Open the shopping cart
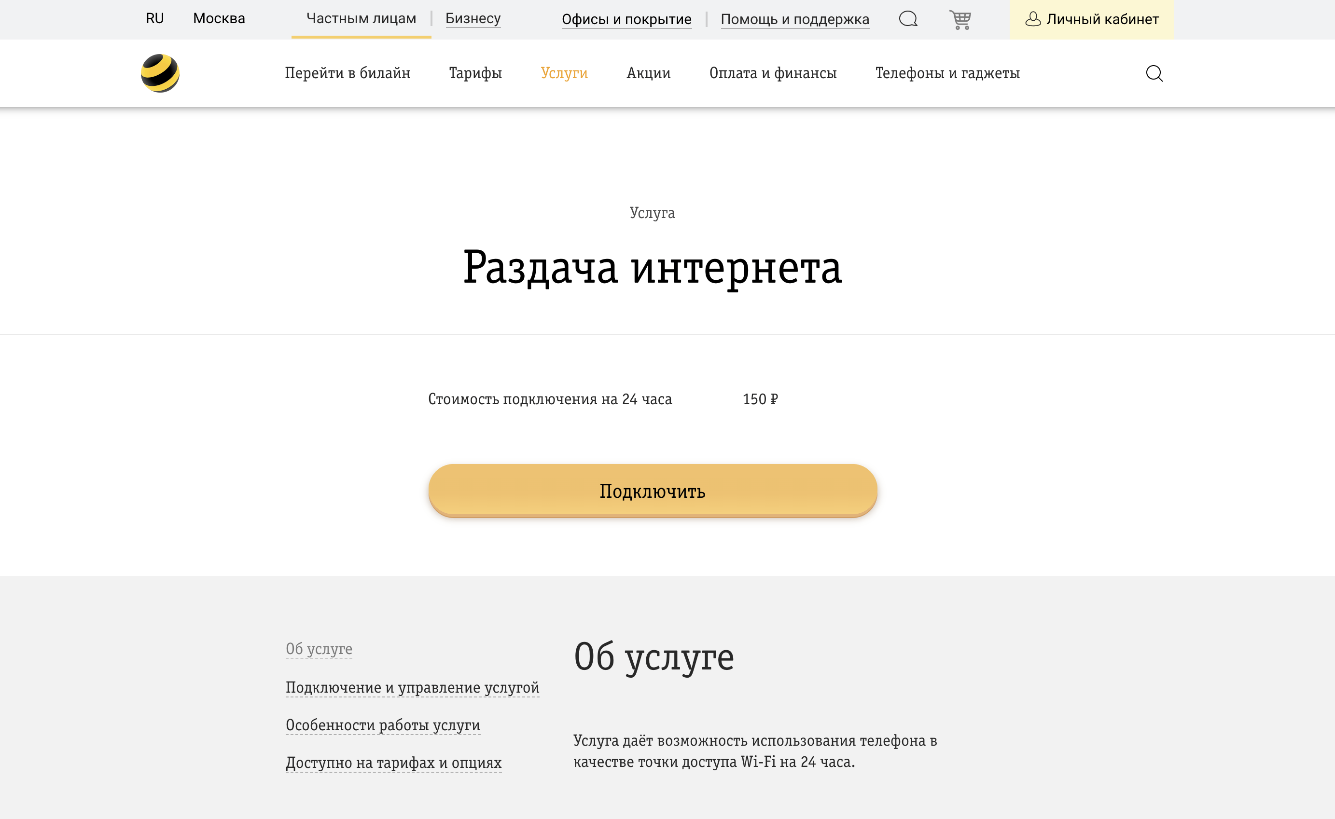The width and height of the screenshot is (1335, 819). pos(961,19)
